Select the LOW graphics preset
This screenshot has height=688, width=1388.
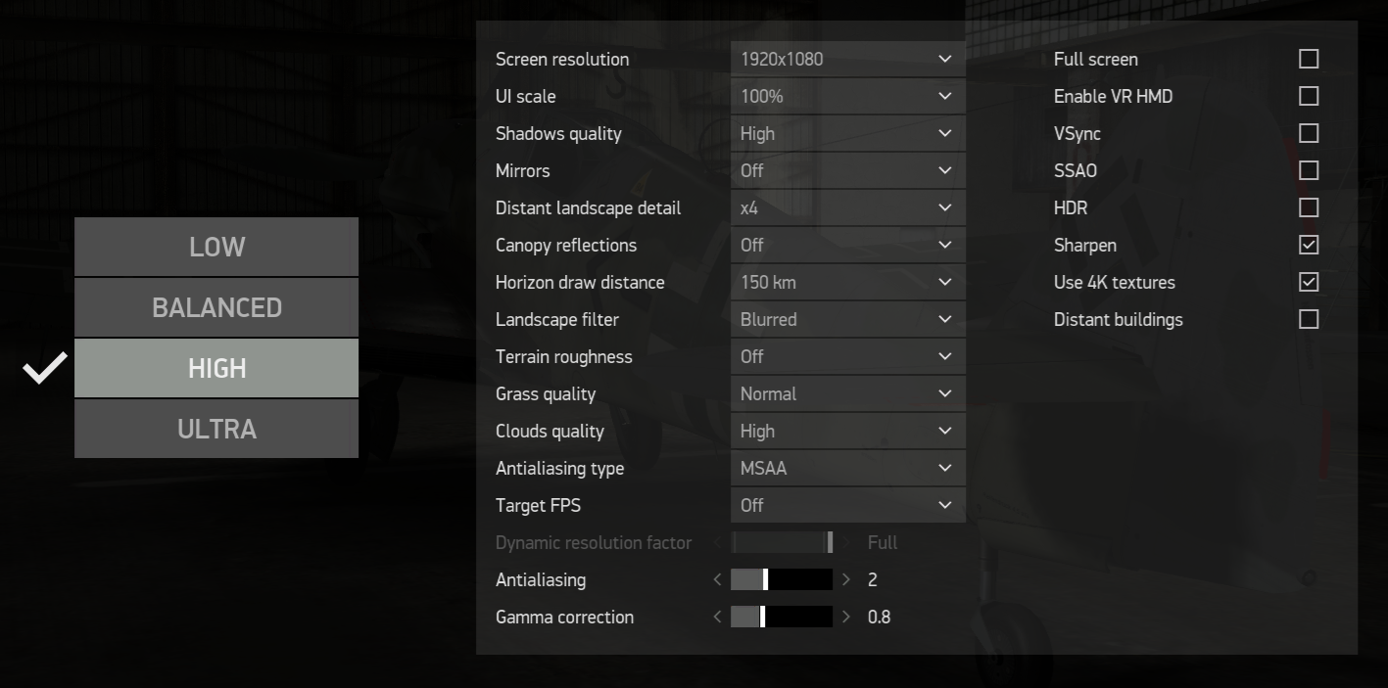(x=216, y=247)
